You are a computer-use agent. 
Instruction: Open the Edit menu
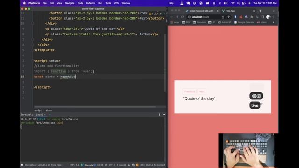point(52,3)
